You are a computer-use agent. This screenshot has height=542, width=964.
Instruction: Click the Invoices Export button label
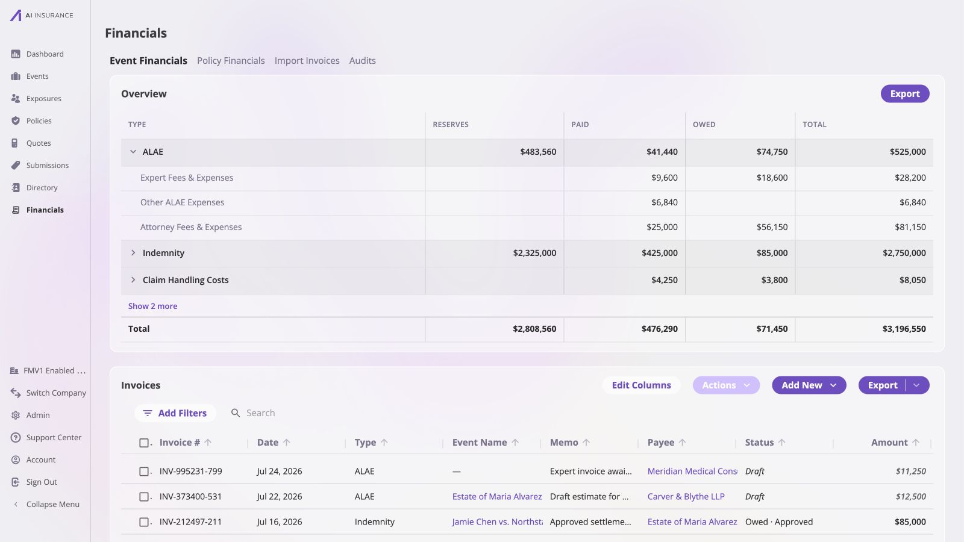click(883, 385)
